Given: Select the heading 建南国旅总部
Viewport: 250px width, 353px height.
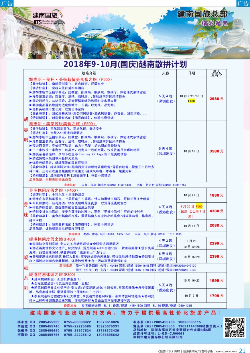Looking at the screenshot, I should [x=202, y=14].
